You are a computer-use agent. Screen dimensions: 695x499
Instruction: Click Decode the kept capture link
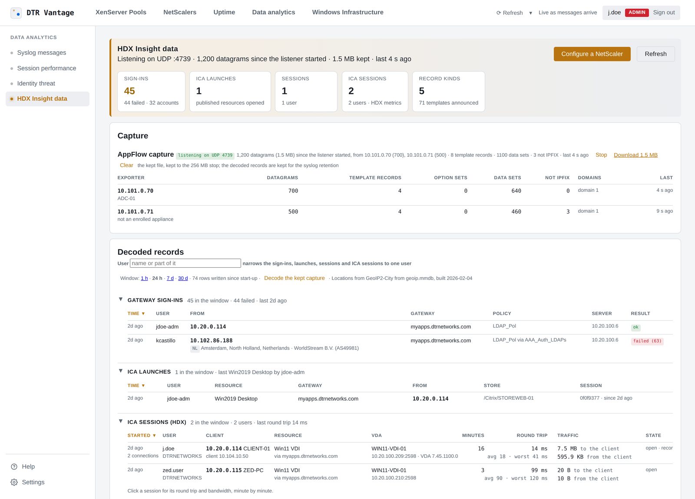[x=295, y=278]
